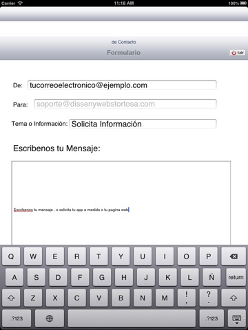Screen dimensions: 248x330
Task: Tap the K key
Action: point(168,277)
